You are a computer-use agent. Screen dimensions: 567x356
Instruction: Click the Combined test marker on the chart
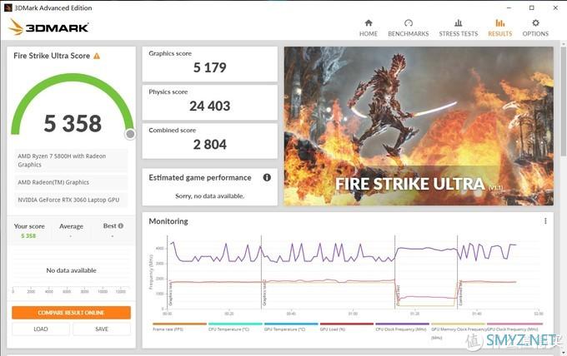click(x=460, y=293)
